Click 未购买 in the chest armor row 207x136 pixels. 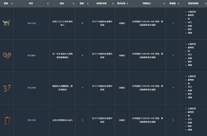coord(122,55)
